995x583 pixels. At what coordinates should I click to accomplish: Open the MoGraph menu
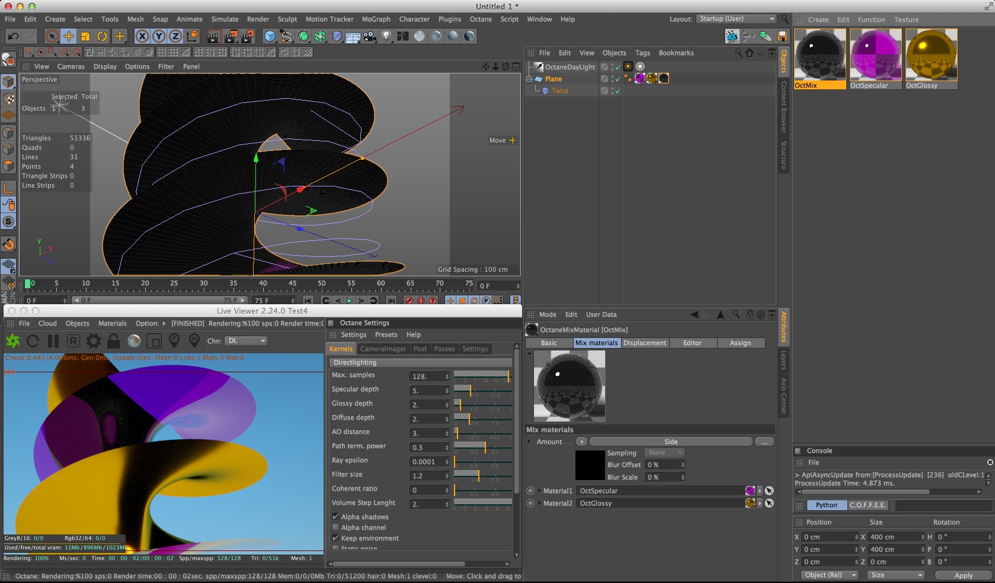376,19
